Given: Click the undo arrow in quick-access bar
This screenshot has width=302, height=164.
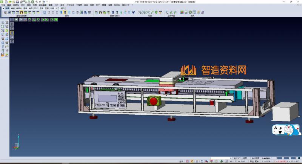Looking at the screenshot, I should (x=35, y=2).
